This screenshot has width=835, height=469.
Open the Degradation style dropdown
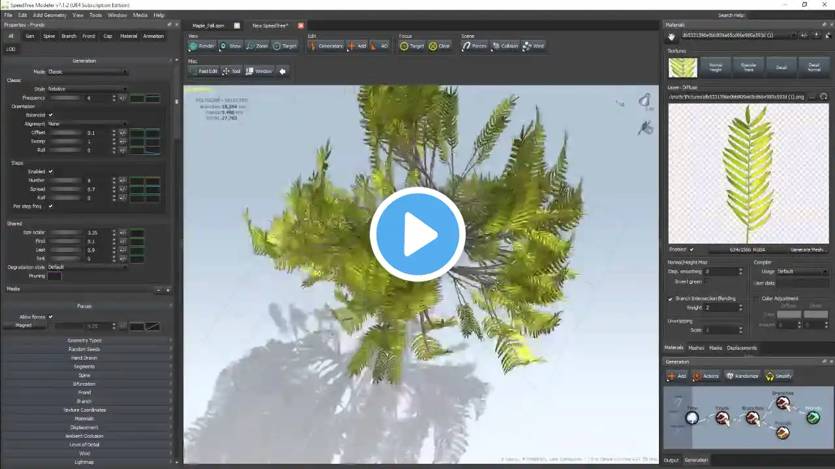pos(87,267)
